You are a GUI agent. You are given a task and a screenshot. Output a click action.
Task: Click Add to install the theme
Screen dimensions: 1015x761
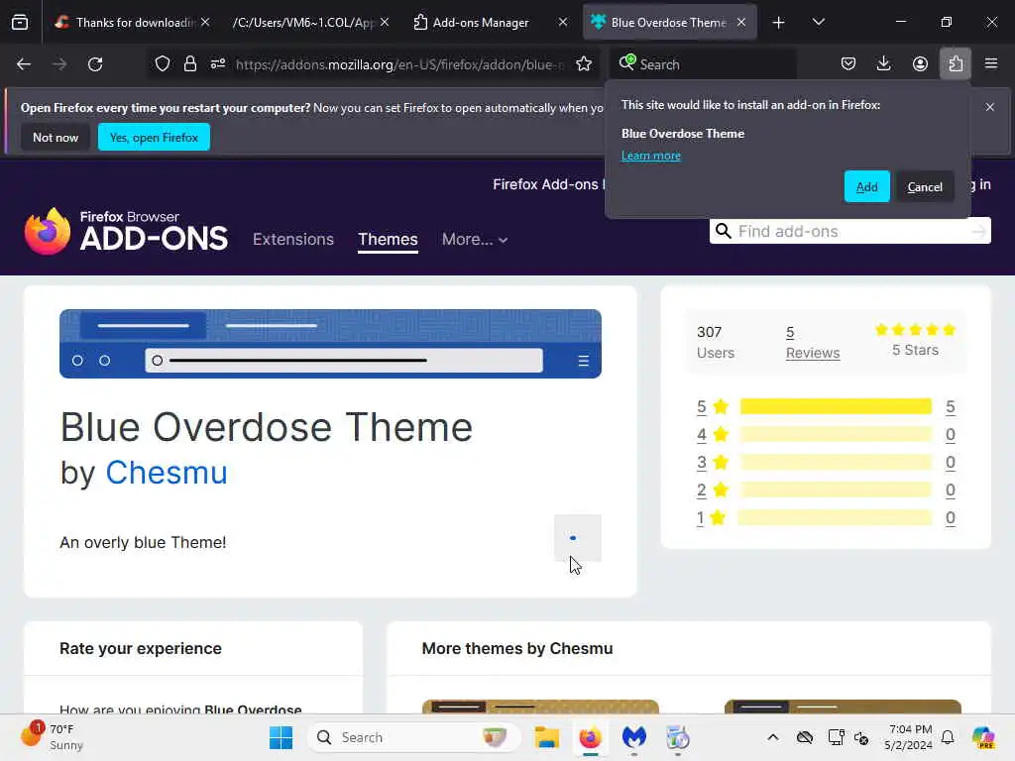(866, 187)
